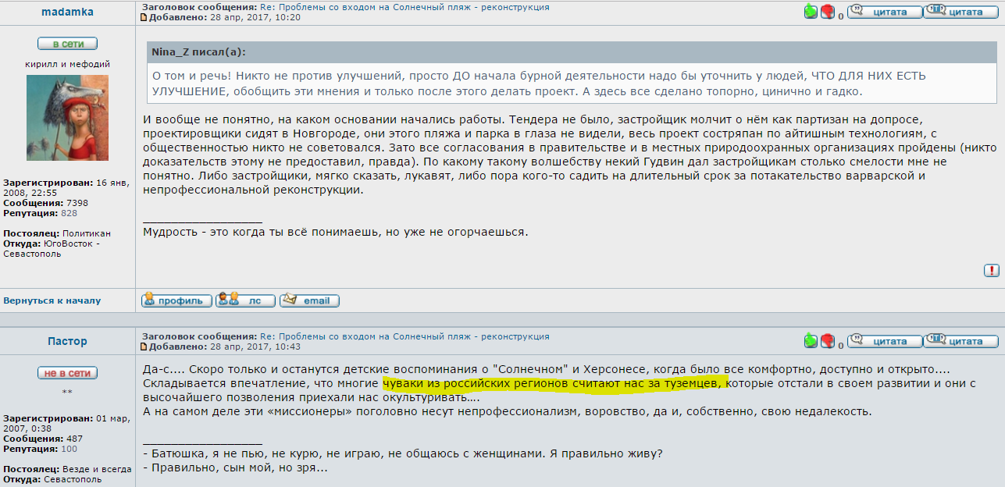Click the username madamka

coord(67,12)
